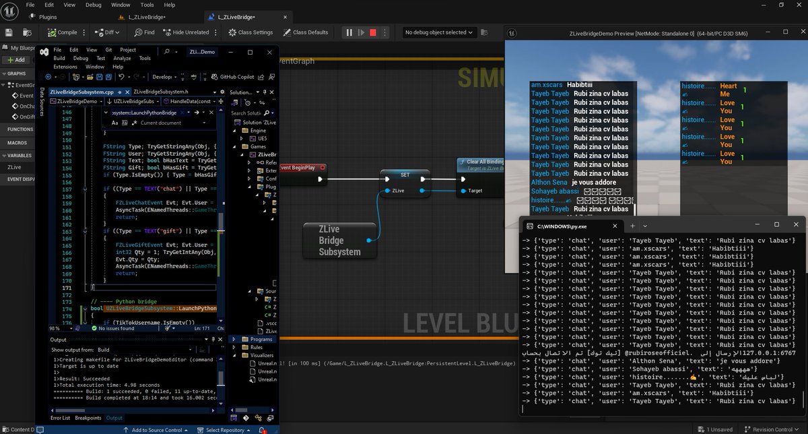Open terminal tab dropdown chevron

click(x=646, y=225)
